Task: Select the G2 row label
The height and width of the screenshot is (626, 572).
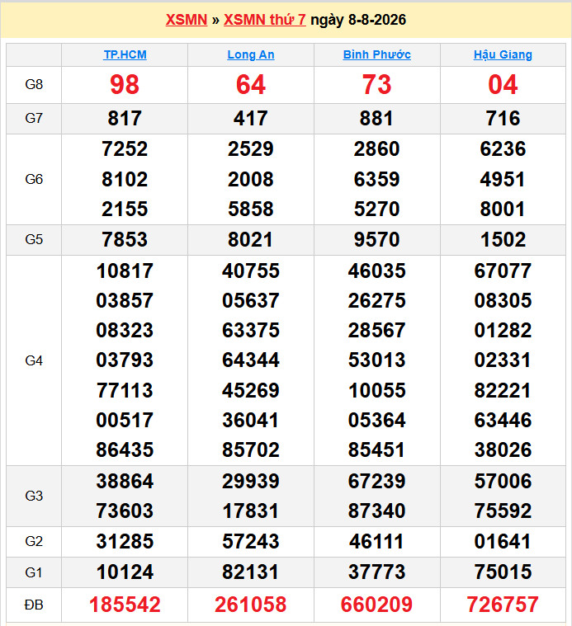Action: click(34, 541)
